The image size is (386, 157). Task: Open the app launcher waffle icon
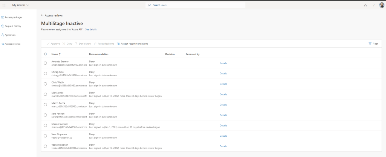[x=4, y=5]
